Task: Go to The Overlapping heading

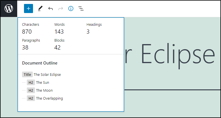Action: [49, 98]
